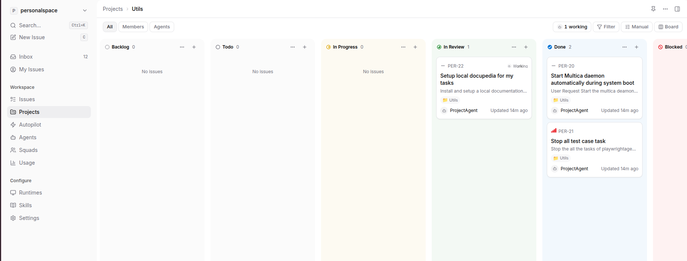Click the Backlog status circle icon
This screenshot has height=261, width=687.
(107, 47)
